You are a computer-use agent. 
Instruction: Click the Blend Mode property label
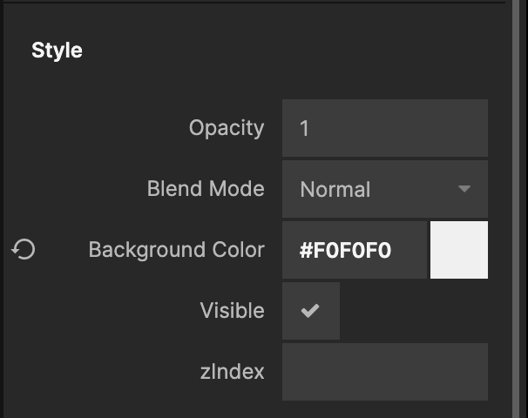click(206, 189)
